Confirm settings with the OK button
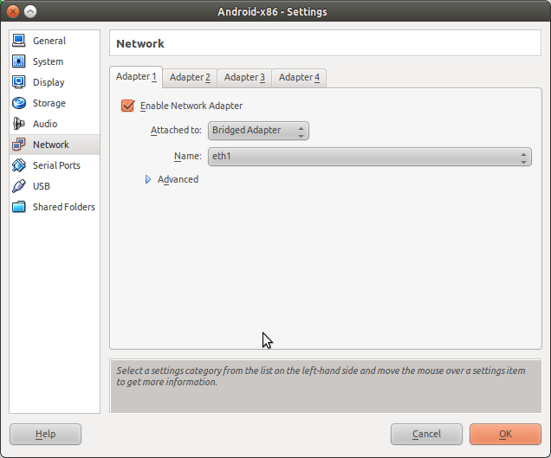551x458 pixels. click(x=505, y=434)
